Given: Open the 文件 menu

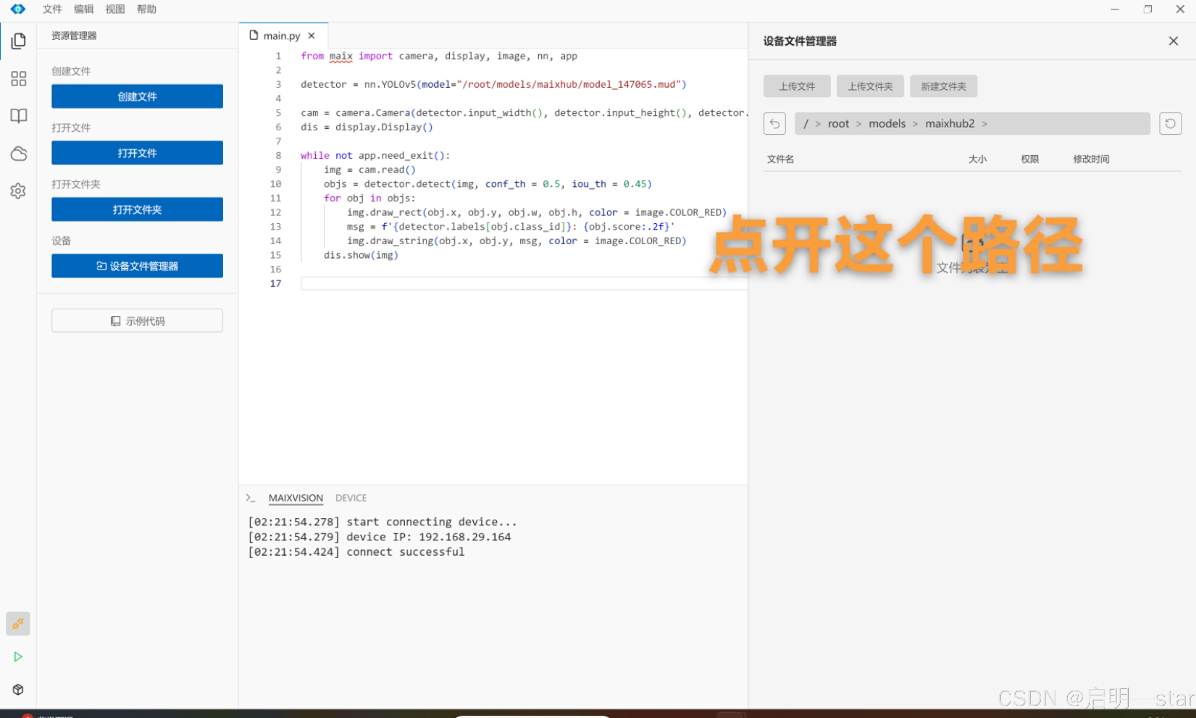Looking at the screenshot, I should coord(52,9).
